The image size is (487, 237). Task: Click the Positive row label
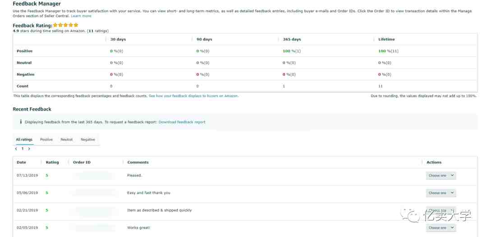pos(24,51)
